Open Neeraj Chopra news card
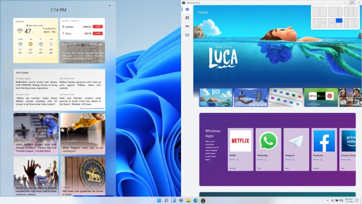Viewport: 362px width, 204px height. [36, 176]
